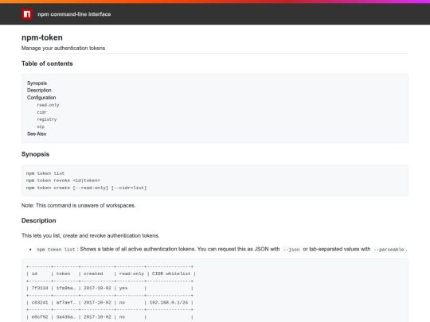Click 'yes' read-only value for 7f3134

pyautogui.click(x=123, y=288)
